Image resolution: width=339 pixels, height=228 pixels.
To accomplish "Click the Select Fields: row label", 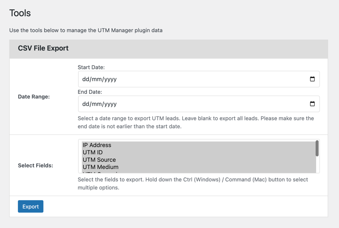I will pos(35,166).
